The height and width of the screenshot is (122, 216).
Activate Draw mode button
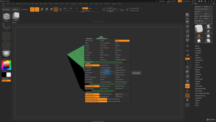click(x=37, y=9)
